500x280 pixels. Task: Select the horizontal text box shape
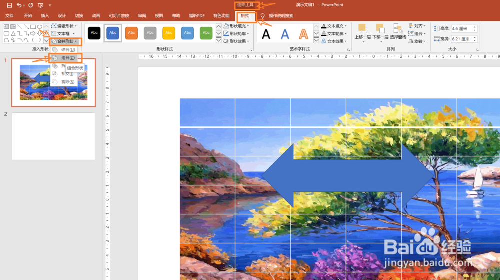click(x=6, y=27)
